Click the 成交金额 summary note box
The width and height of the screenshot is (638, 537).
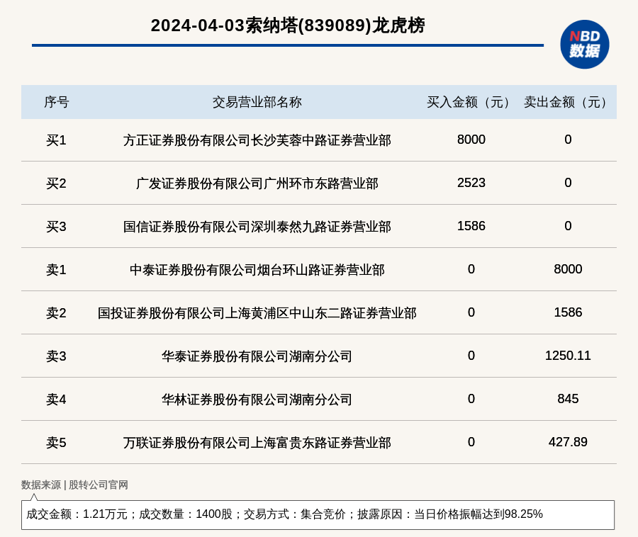(x=318, y=514)
